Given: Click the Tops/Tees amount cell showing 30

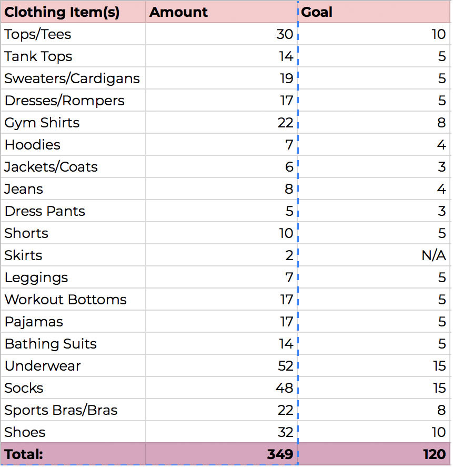Looking at the screenshot, I should click(x=221, y=34).
